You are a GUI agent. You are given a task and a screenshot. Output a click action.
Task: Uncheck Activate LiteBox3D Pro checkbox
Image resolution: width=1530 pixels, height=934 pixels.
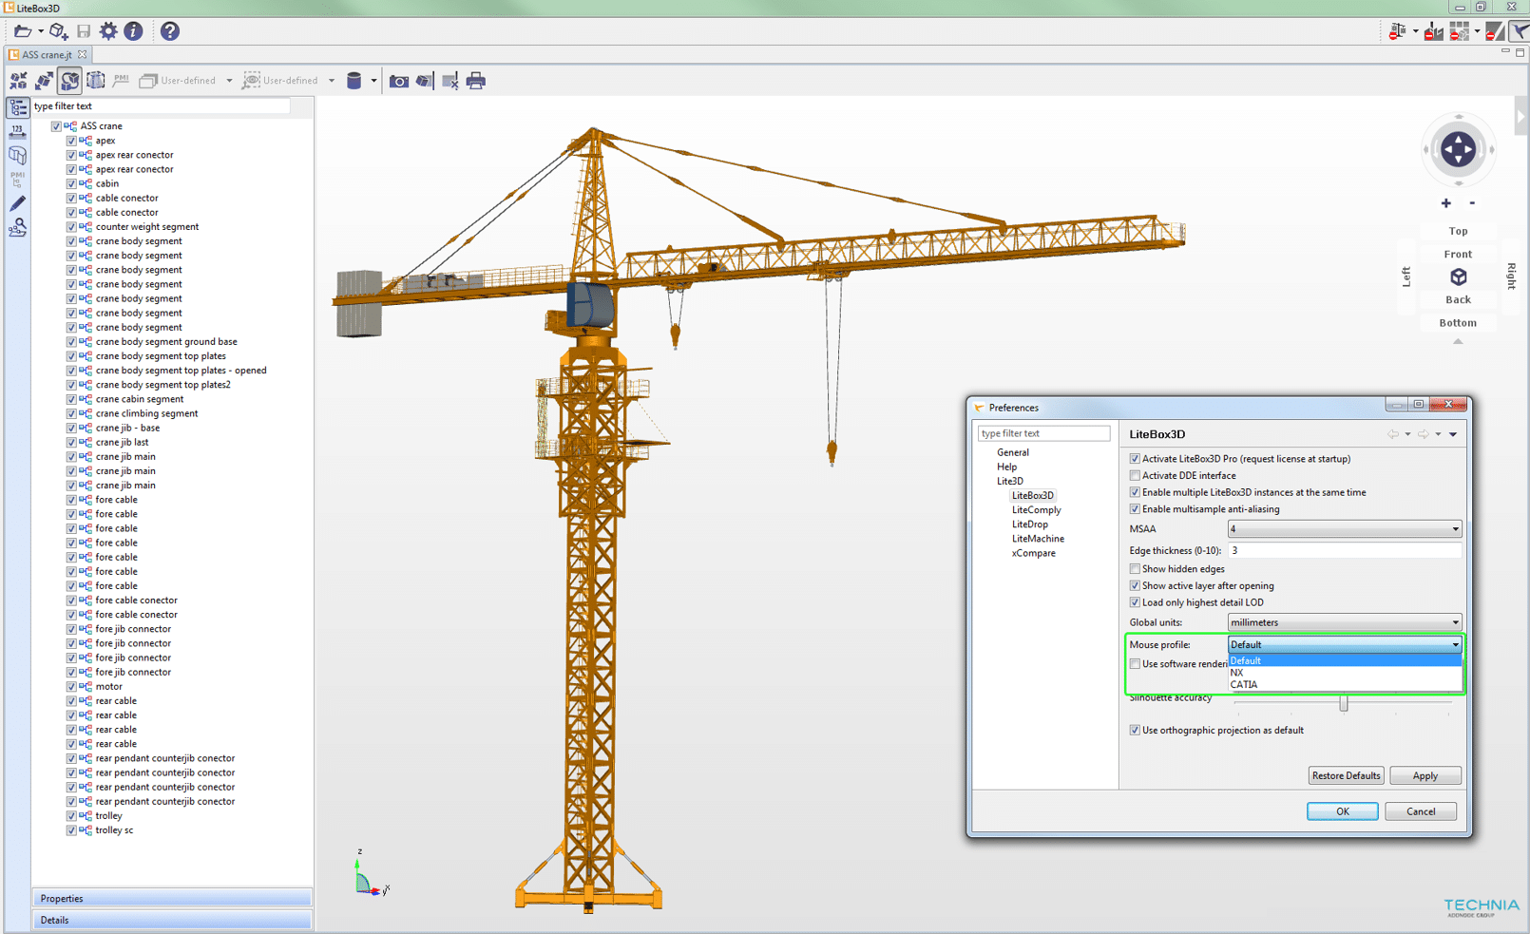point(1135,459)
